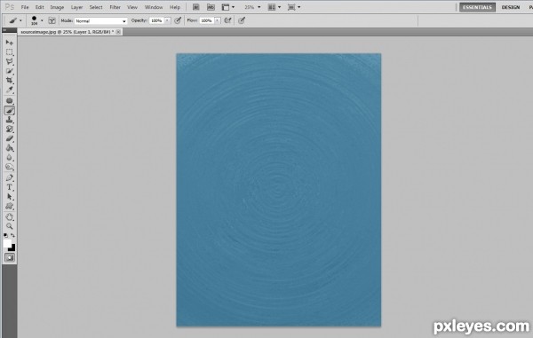This screenshot has height=338, width=533.
Task: Switch to the Design workspace
Action: pos(511,7)
